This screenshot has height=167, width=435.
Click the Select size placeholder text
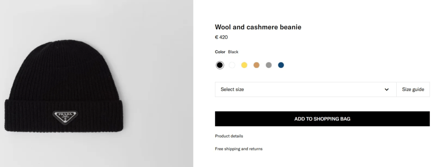pyautogui.click(x=232, y=89)
